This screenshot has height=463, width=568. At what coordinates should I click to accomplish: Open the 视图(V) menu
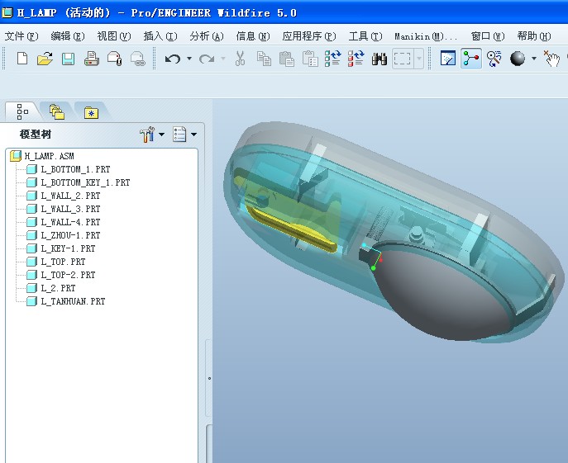114,36
